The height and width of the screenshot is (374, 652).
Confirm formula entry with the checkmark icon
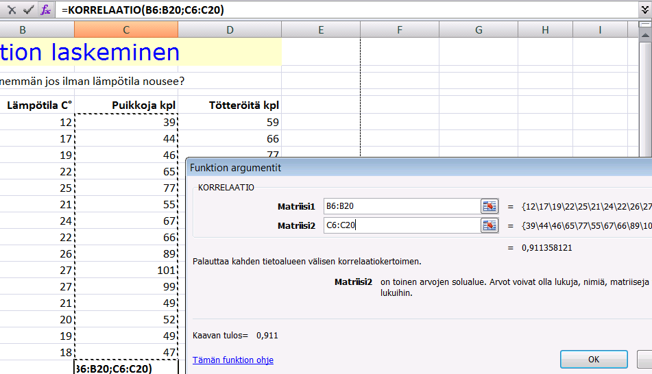pyautogui.click(x=28, y=10)
